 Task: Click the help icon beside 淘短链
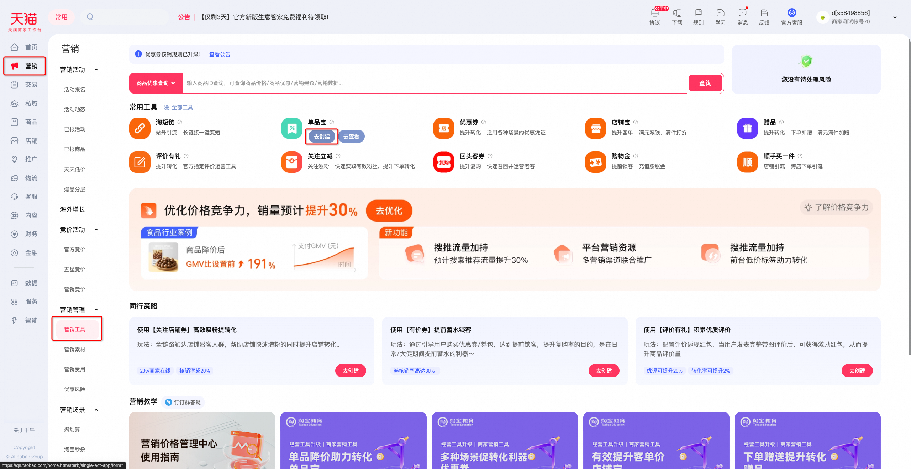(180, 122)
